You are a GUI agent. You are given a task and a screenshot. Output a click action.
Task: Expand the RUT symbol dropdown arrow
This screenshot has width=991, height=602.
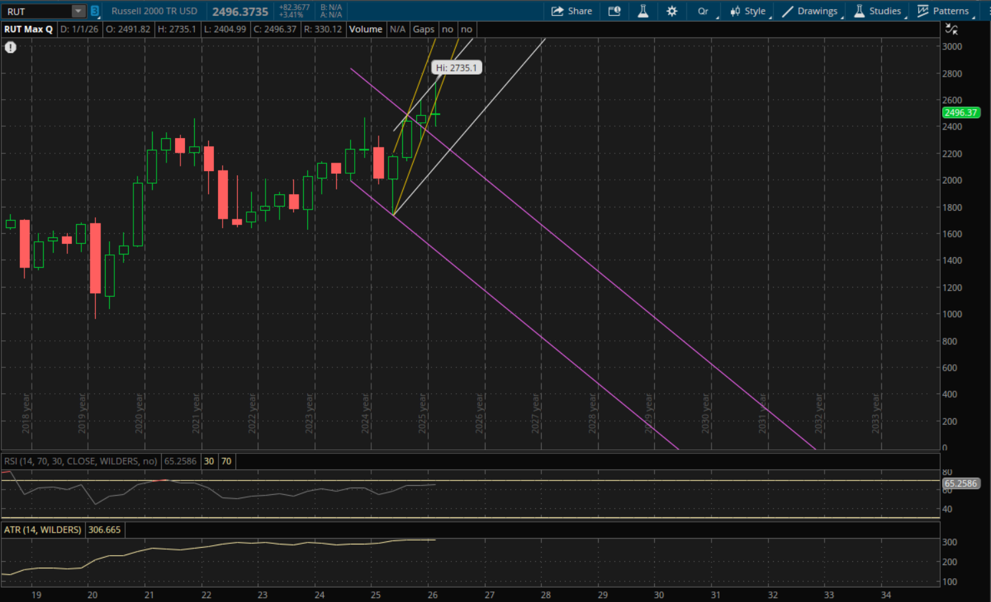click(78, 11)
